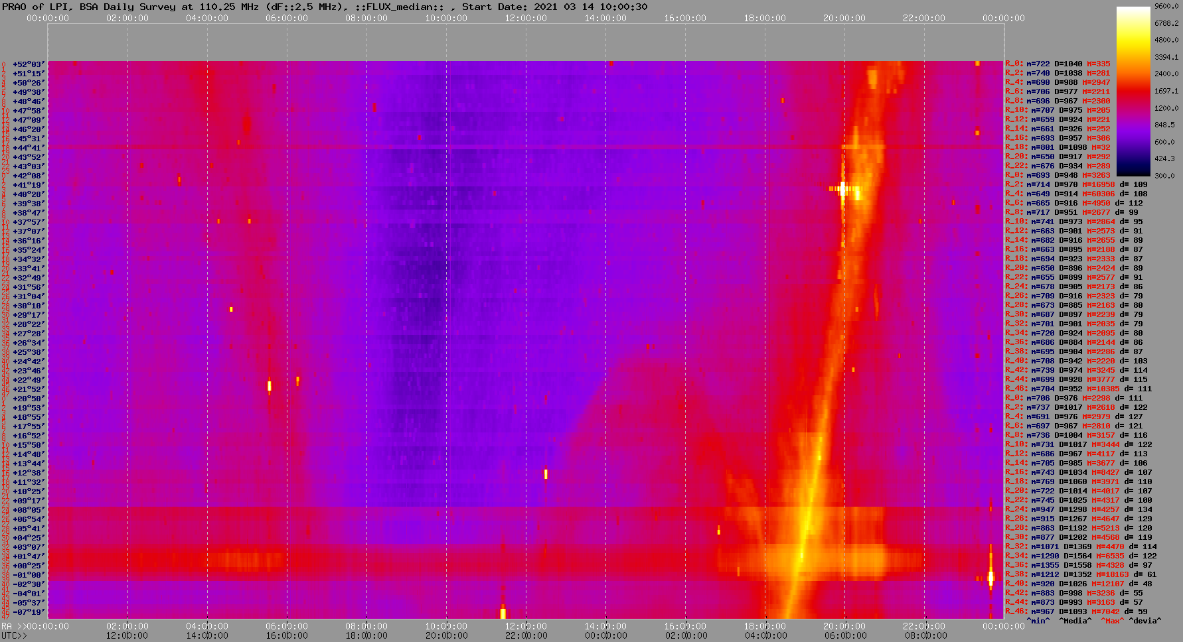Select 18:00:00 in the UTC row
This screenshot has width=1183, height=642.
[x=366, y=636]
